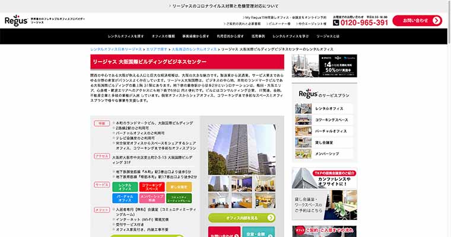
Task: Click the 50% off campaign banner
Action: 324,66
